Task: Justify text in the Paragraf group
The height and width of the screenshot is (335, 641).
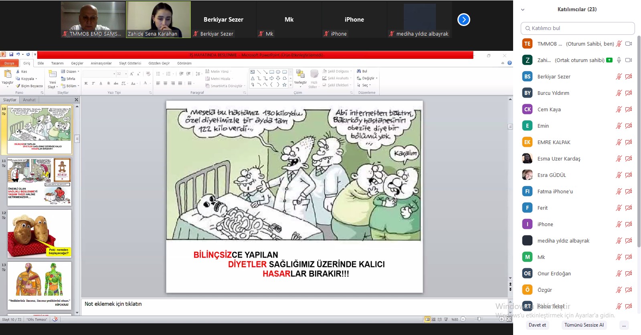Action: tap(180, 83)
